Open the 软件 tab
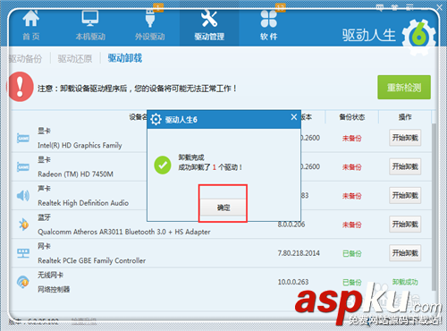Image resolution: width=447 pixels, height=331 pixels. (269, 26)
